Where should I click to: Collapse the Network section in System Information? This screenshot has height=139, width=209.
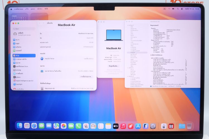128,68
